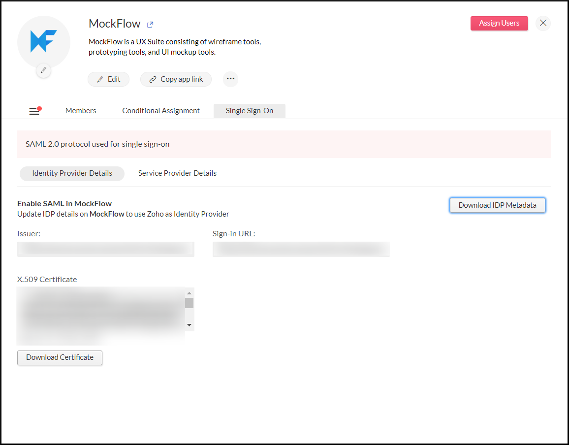Edit the MockFlow app logo
The image size is (569, 445).
tap(43, 70)
